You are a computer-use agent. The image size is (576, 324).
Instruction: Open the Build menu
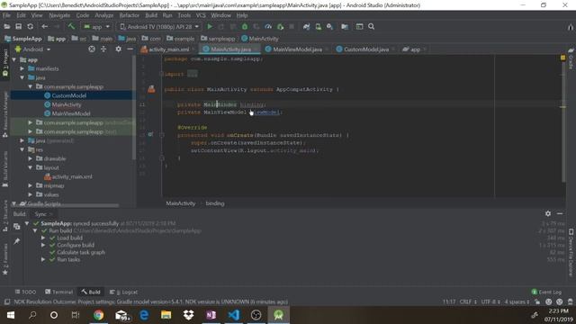pyautogui.click(x=151, y=15)
